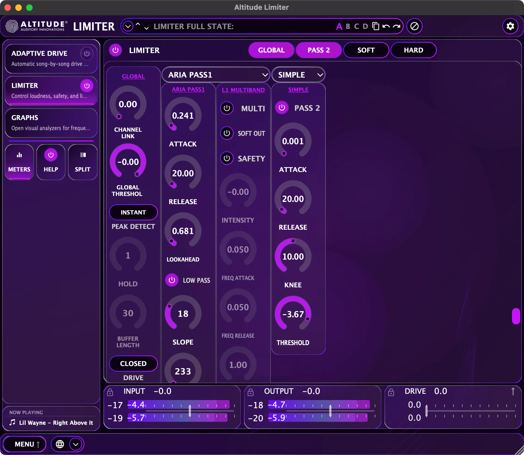Click the Output gain slider handle
The height and width of the screenshot is (455, 524).
click(x=330, y=411)
